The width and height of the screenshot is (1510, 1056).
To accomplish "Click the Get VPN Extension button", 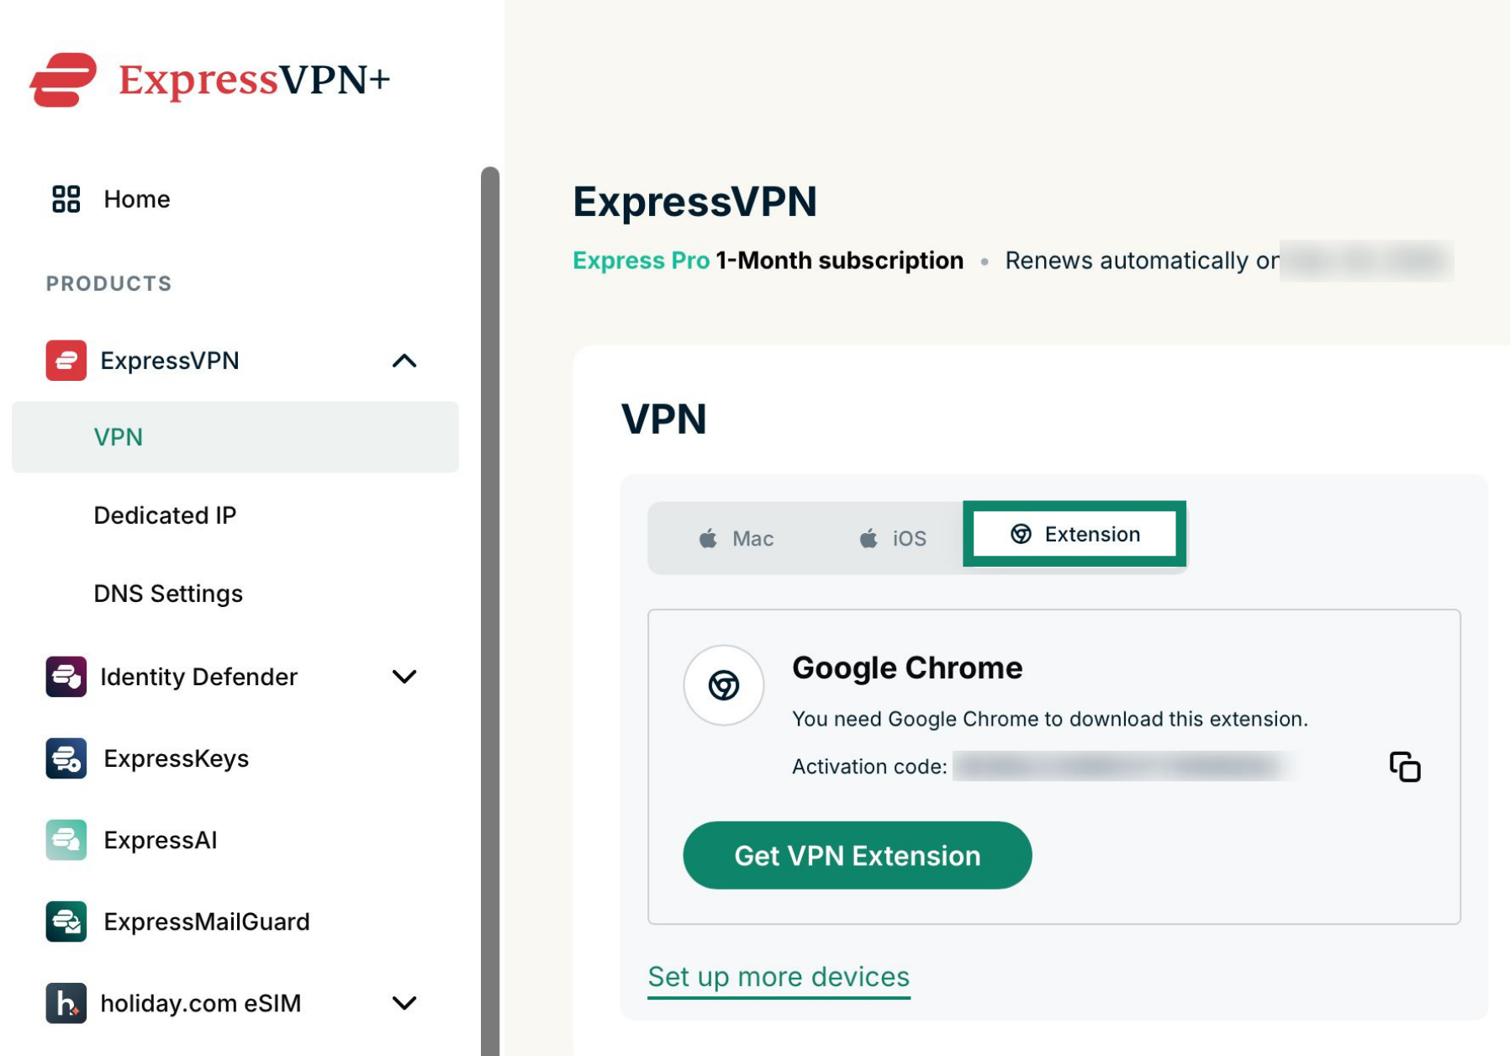I will (x=857, y=855).
